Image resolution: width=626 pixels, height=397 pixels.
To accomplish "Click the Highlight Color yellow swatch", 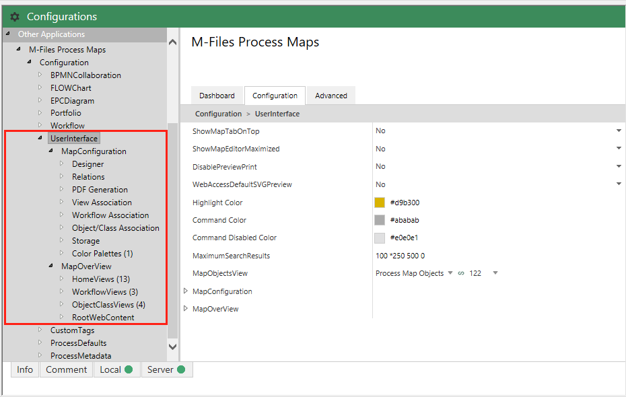I will tap(380, 203).
